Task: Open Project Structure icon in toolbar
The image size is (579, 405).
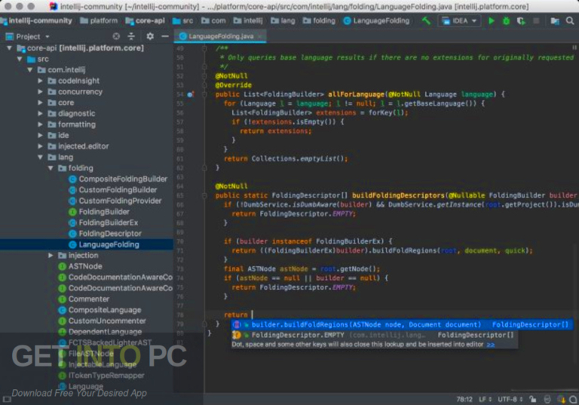Action: tap(555, 21)
